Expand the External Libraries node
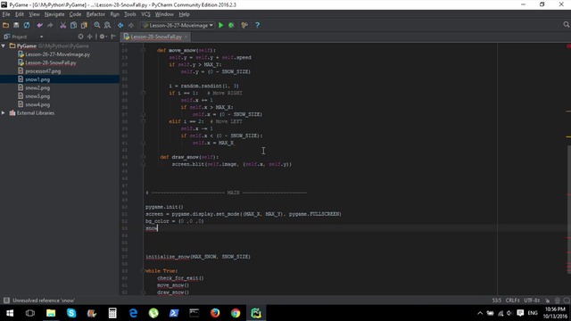 4,113
